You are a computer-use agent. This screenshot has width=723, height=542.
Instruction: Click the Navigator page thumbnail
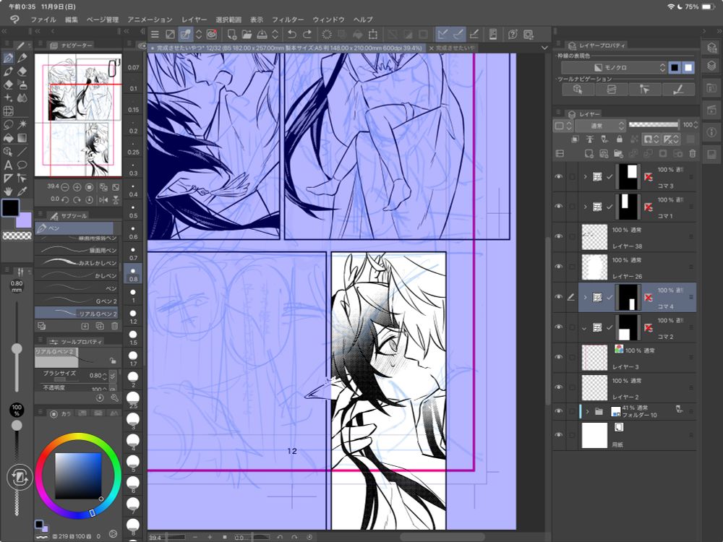78,115
